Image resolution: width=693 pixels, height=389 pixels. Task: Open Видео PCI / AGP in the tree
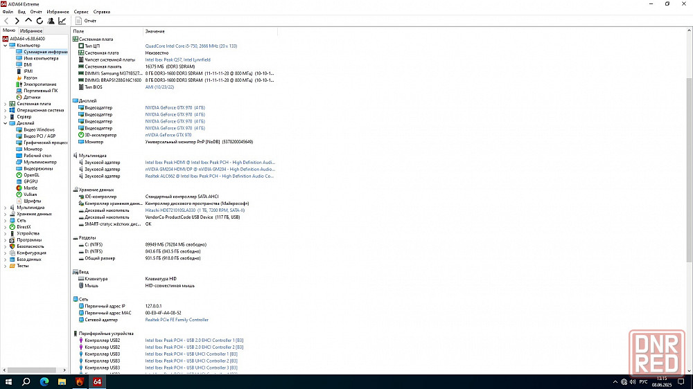36,136
